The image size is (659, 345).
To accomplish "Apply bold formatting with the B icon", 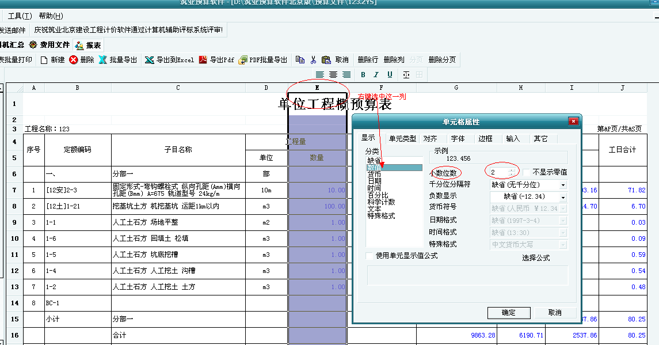I will point(363,75).
